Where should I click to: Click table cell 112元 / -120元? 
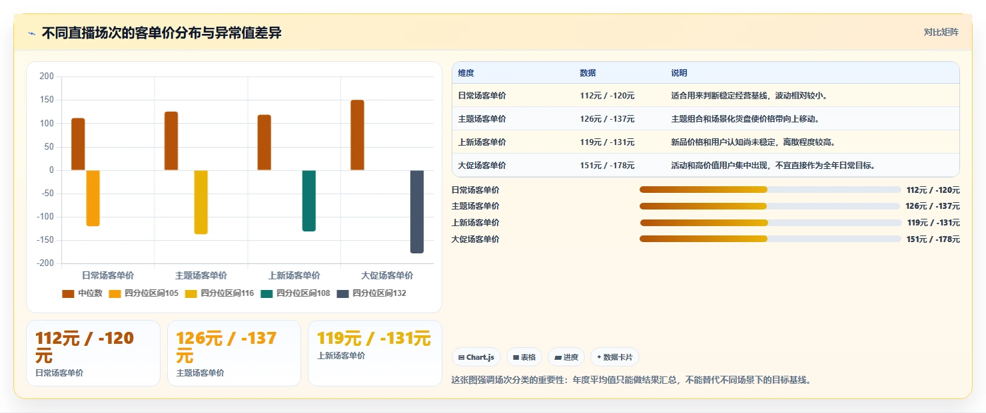[608, 96]
